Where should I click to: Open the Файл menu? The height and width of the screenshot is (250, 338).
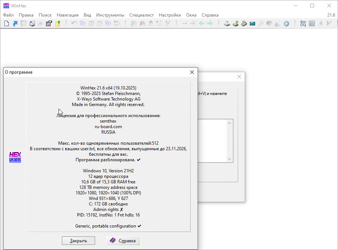8,15
